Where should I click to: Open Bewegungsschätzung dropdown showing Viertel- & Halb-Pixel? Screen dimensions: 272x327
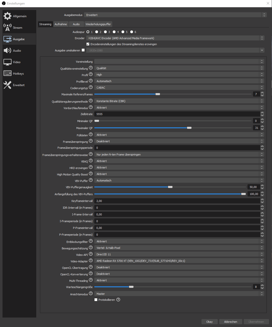click(179, 248)
